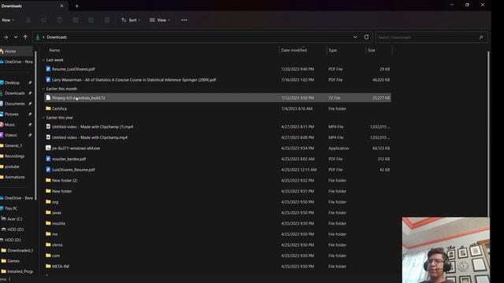
Task: Refresh the Downloads folder view
Action: coord(366,37)
